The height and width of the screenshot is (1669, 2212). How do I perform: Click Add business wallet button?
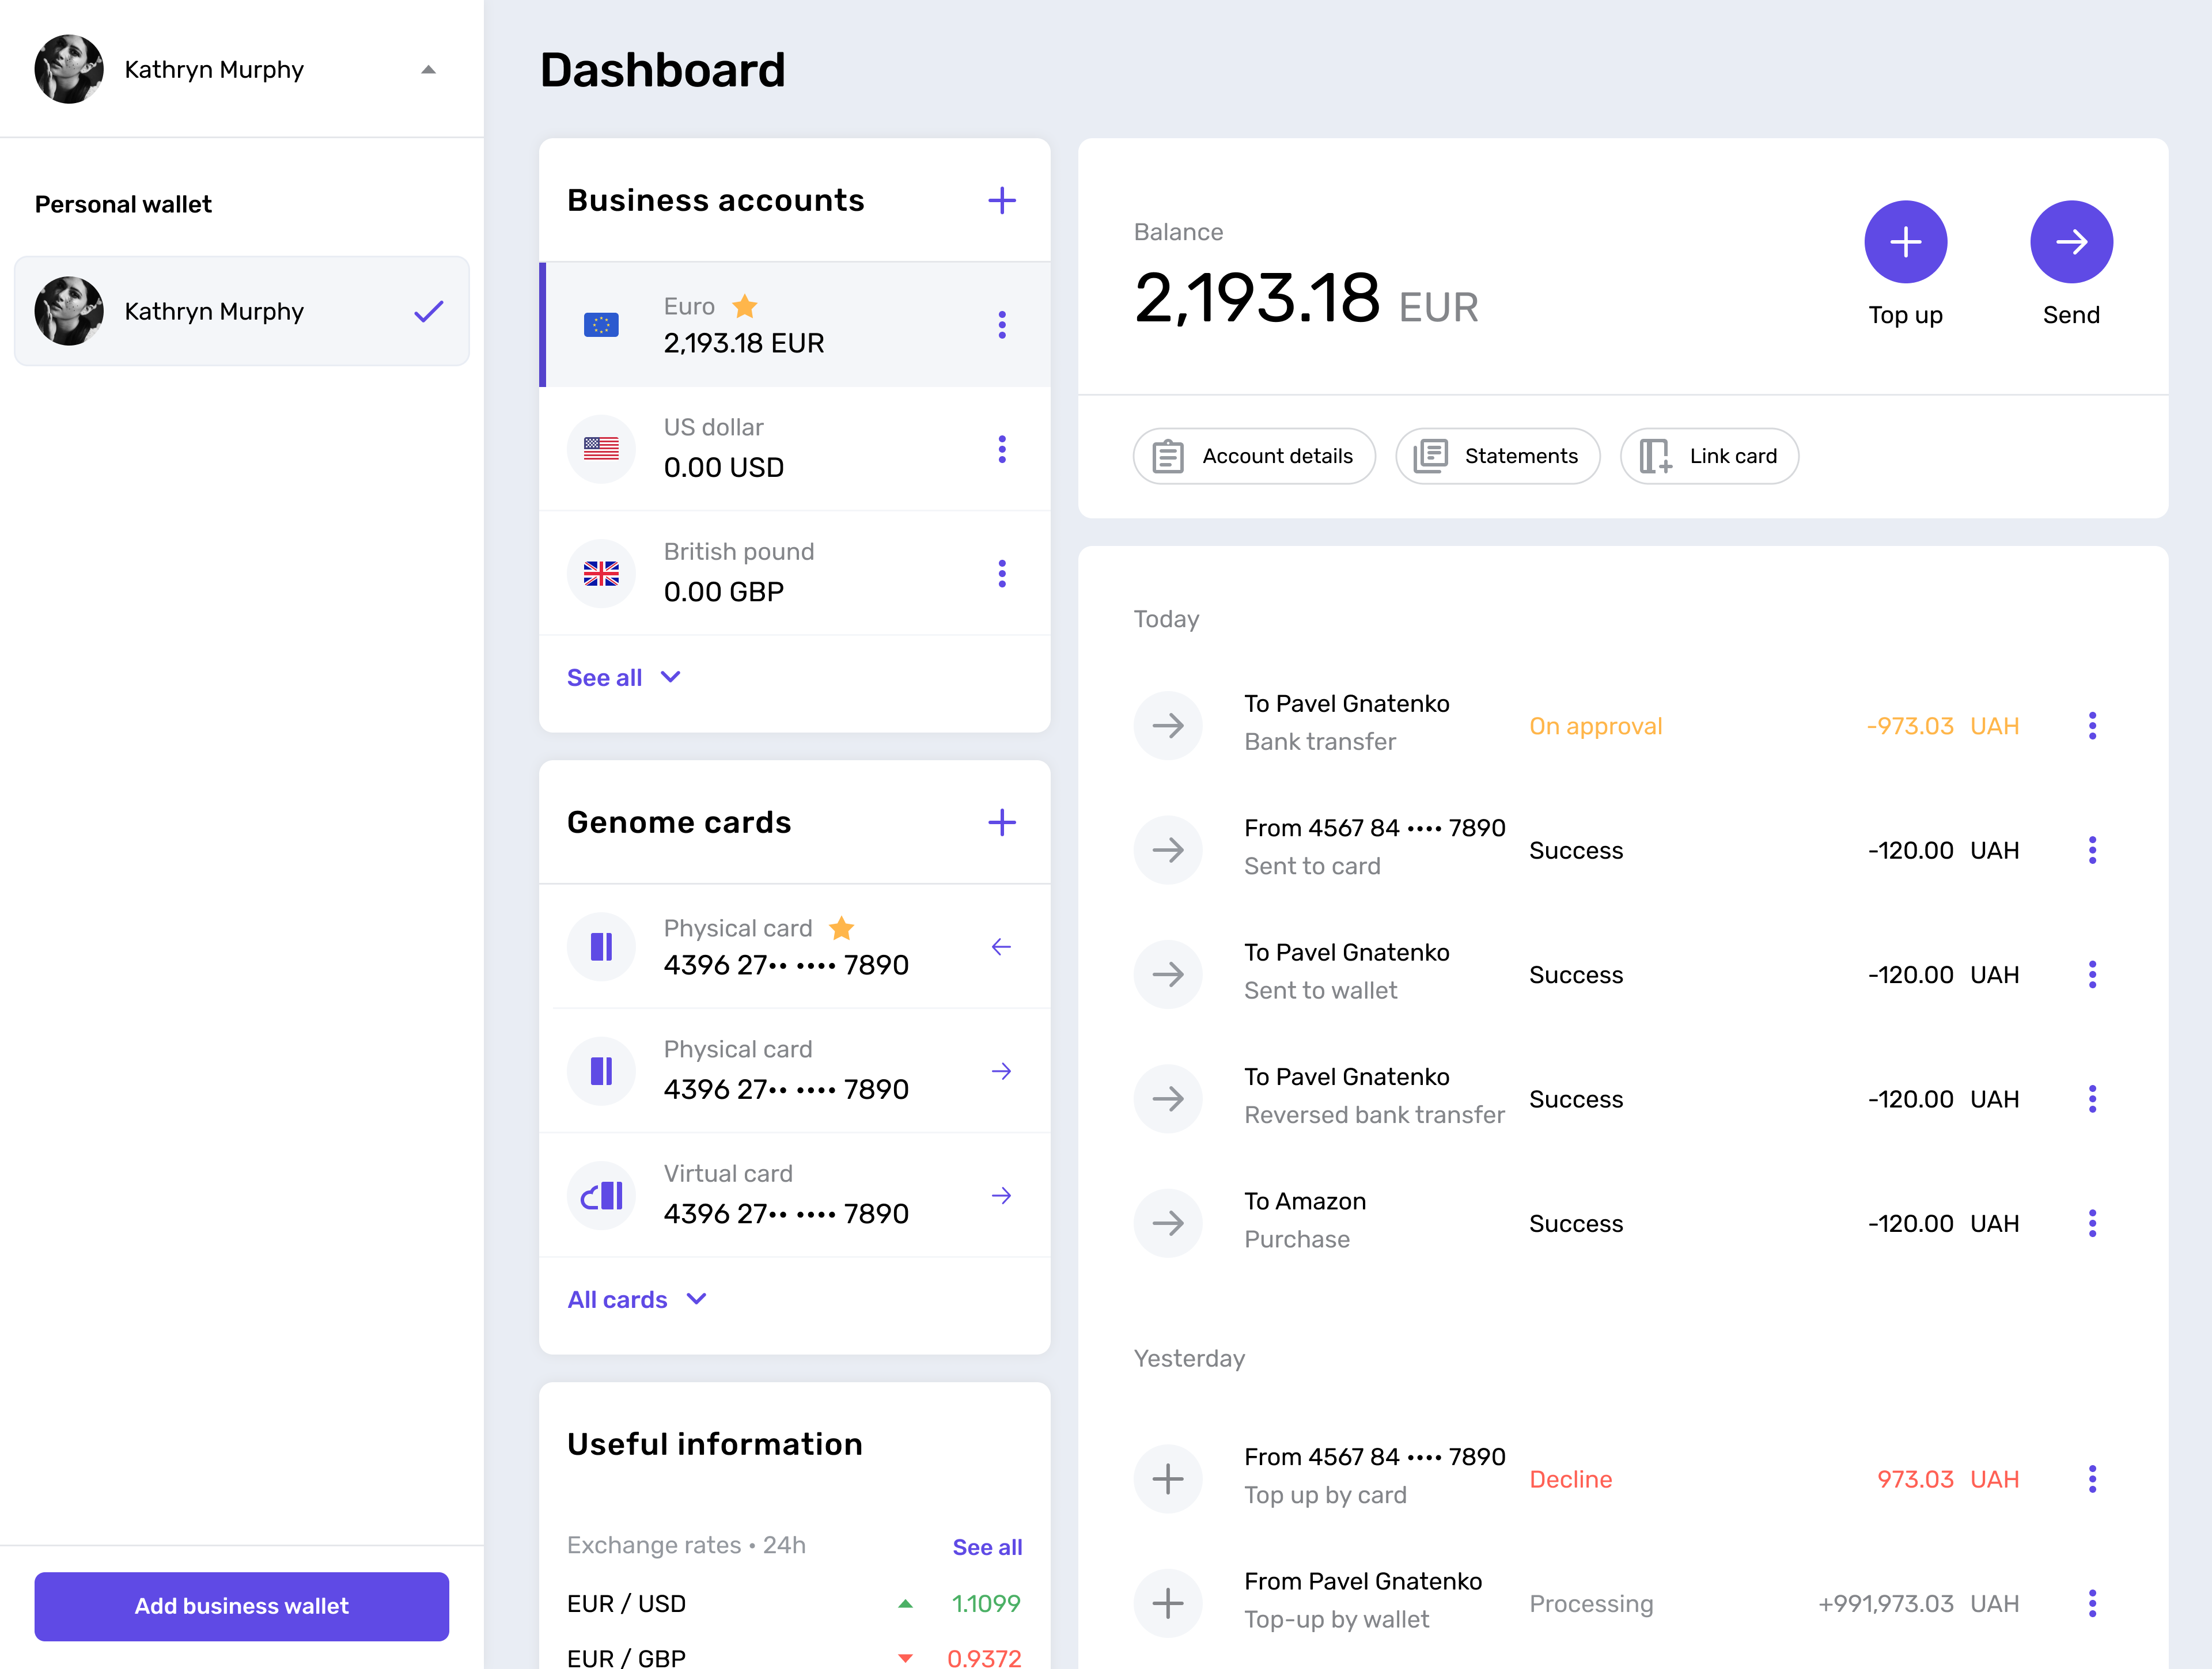tap(241, 1606)
